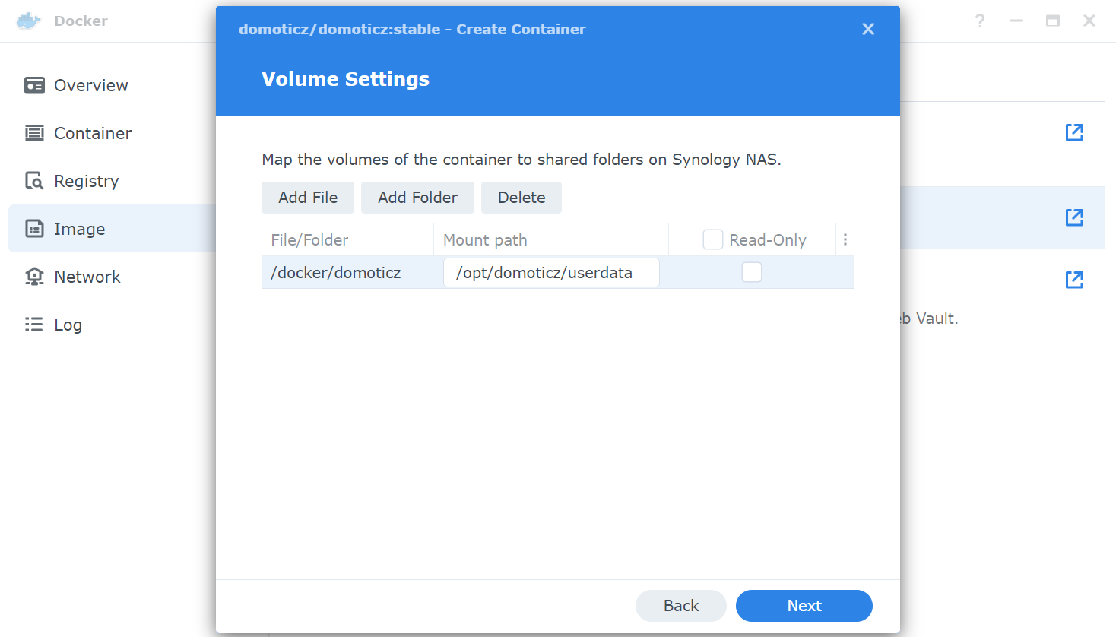
Task: Click the Registry search icon
Action: (x=34, y=181)
